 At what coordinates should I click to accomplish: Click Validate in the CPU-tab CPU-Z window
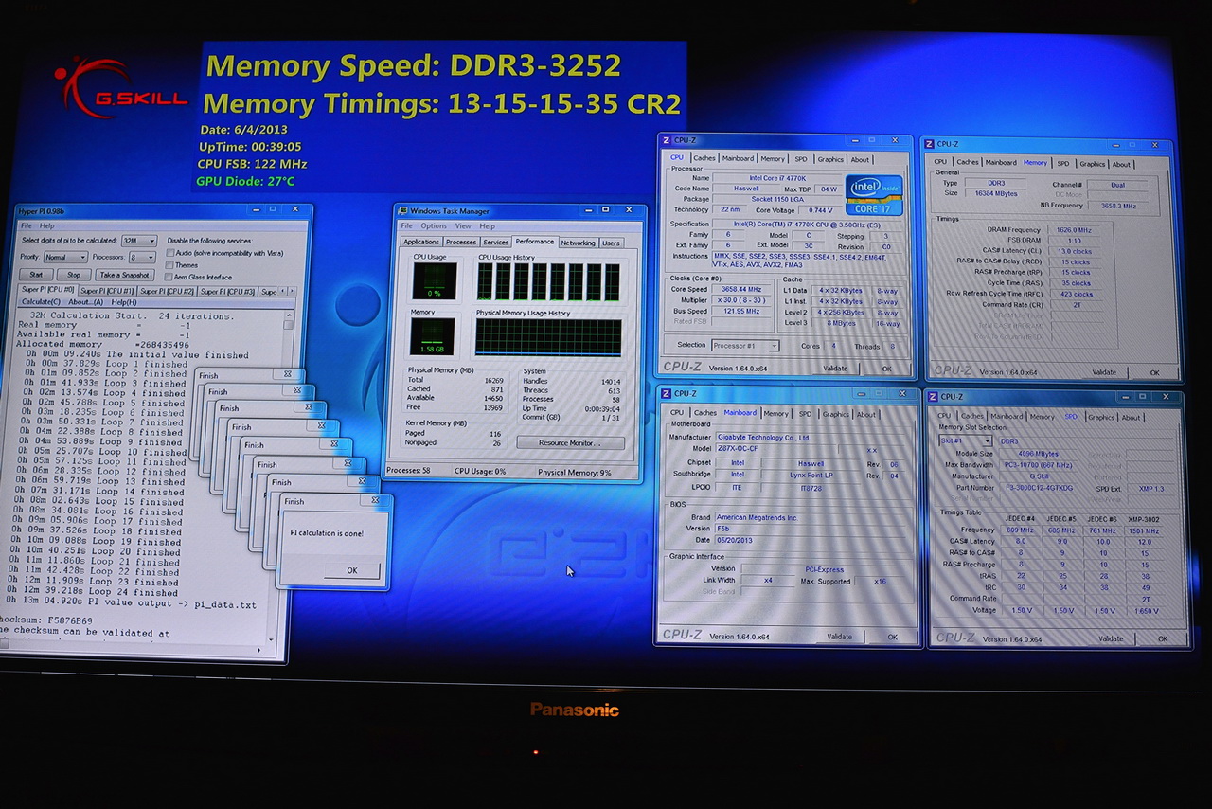tap(835, 369)
